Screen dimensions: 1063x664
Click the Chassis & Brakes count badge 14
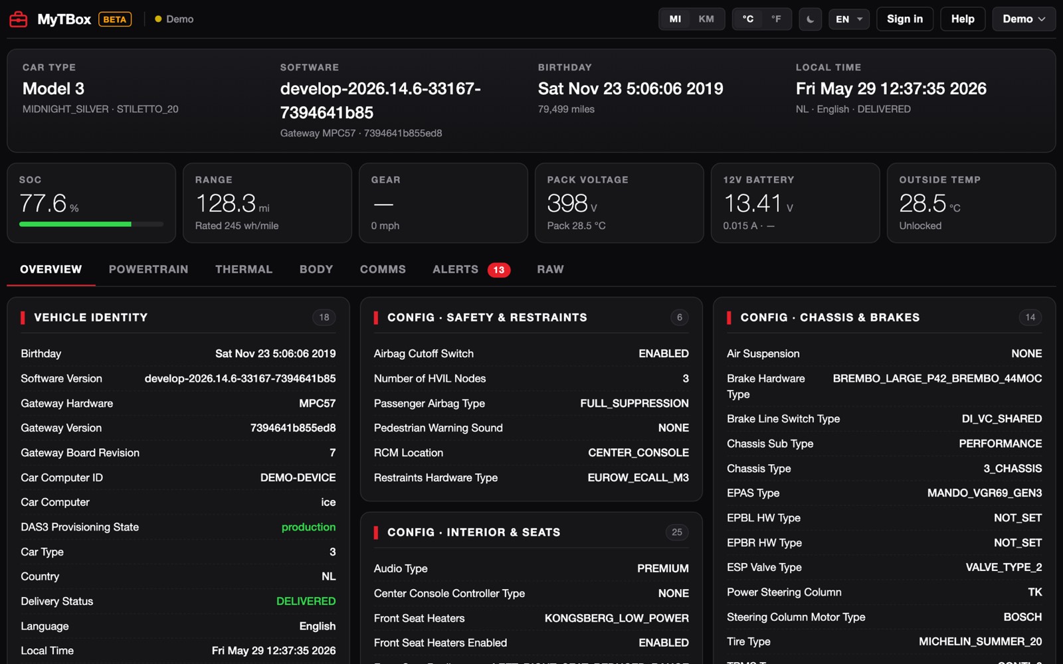(x=1030, y=317)
